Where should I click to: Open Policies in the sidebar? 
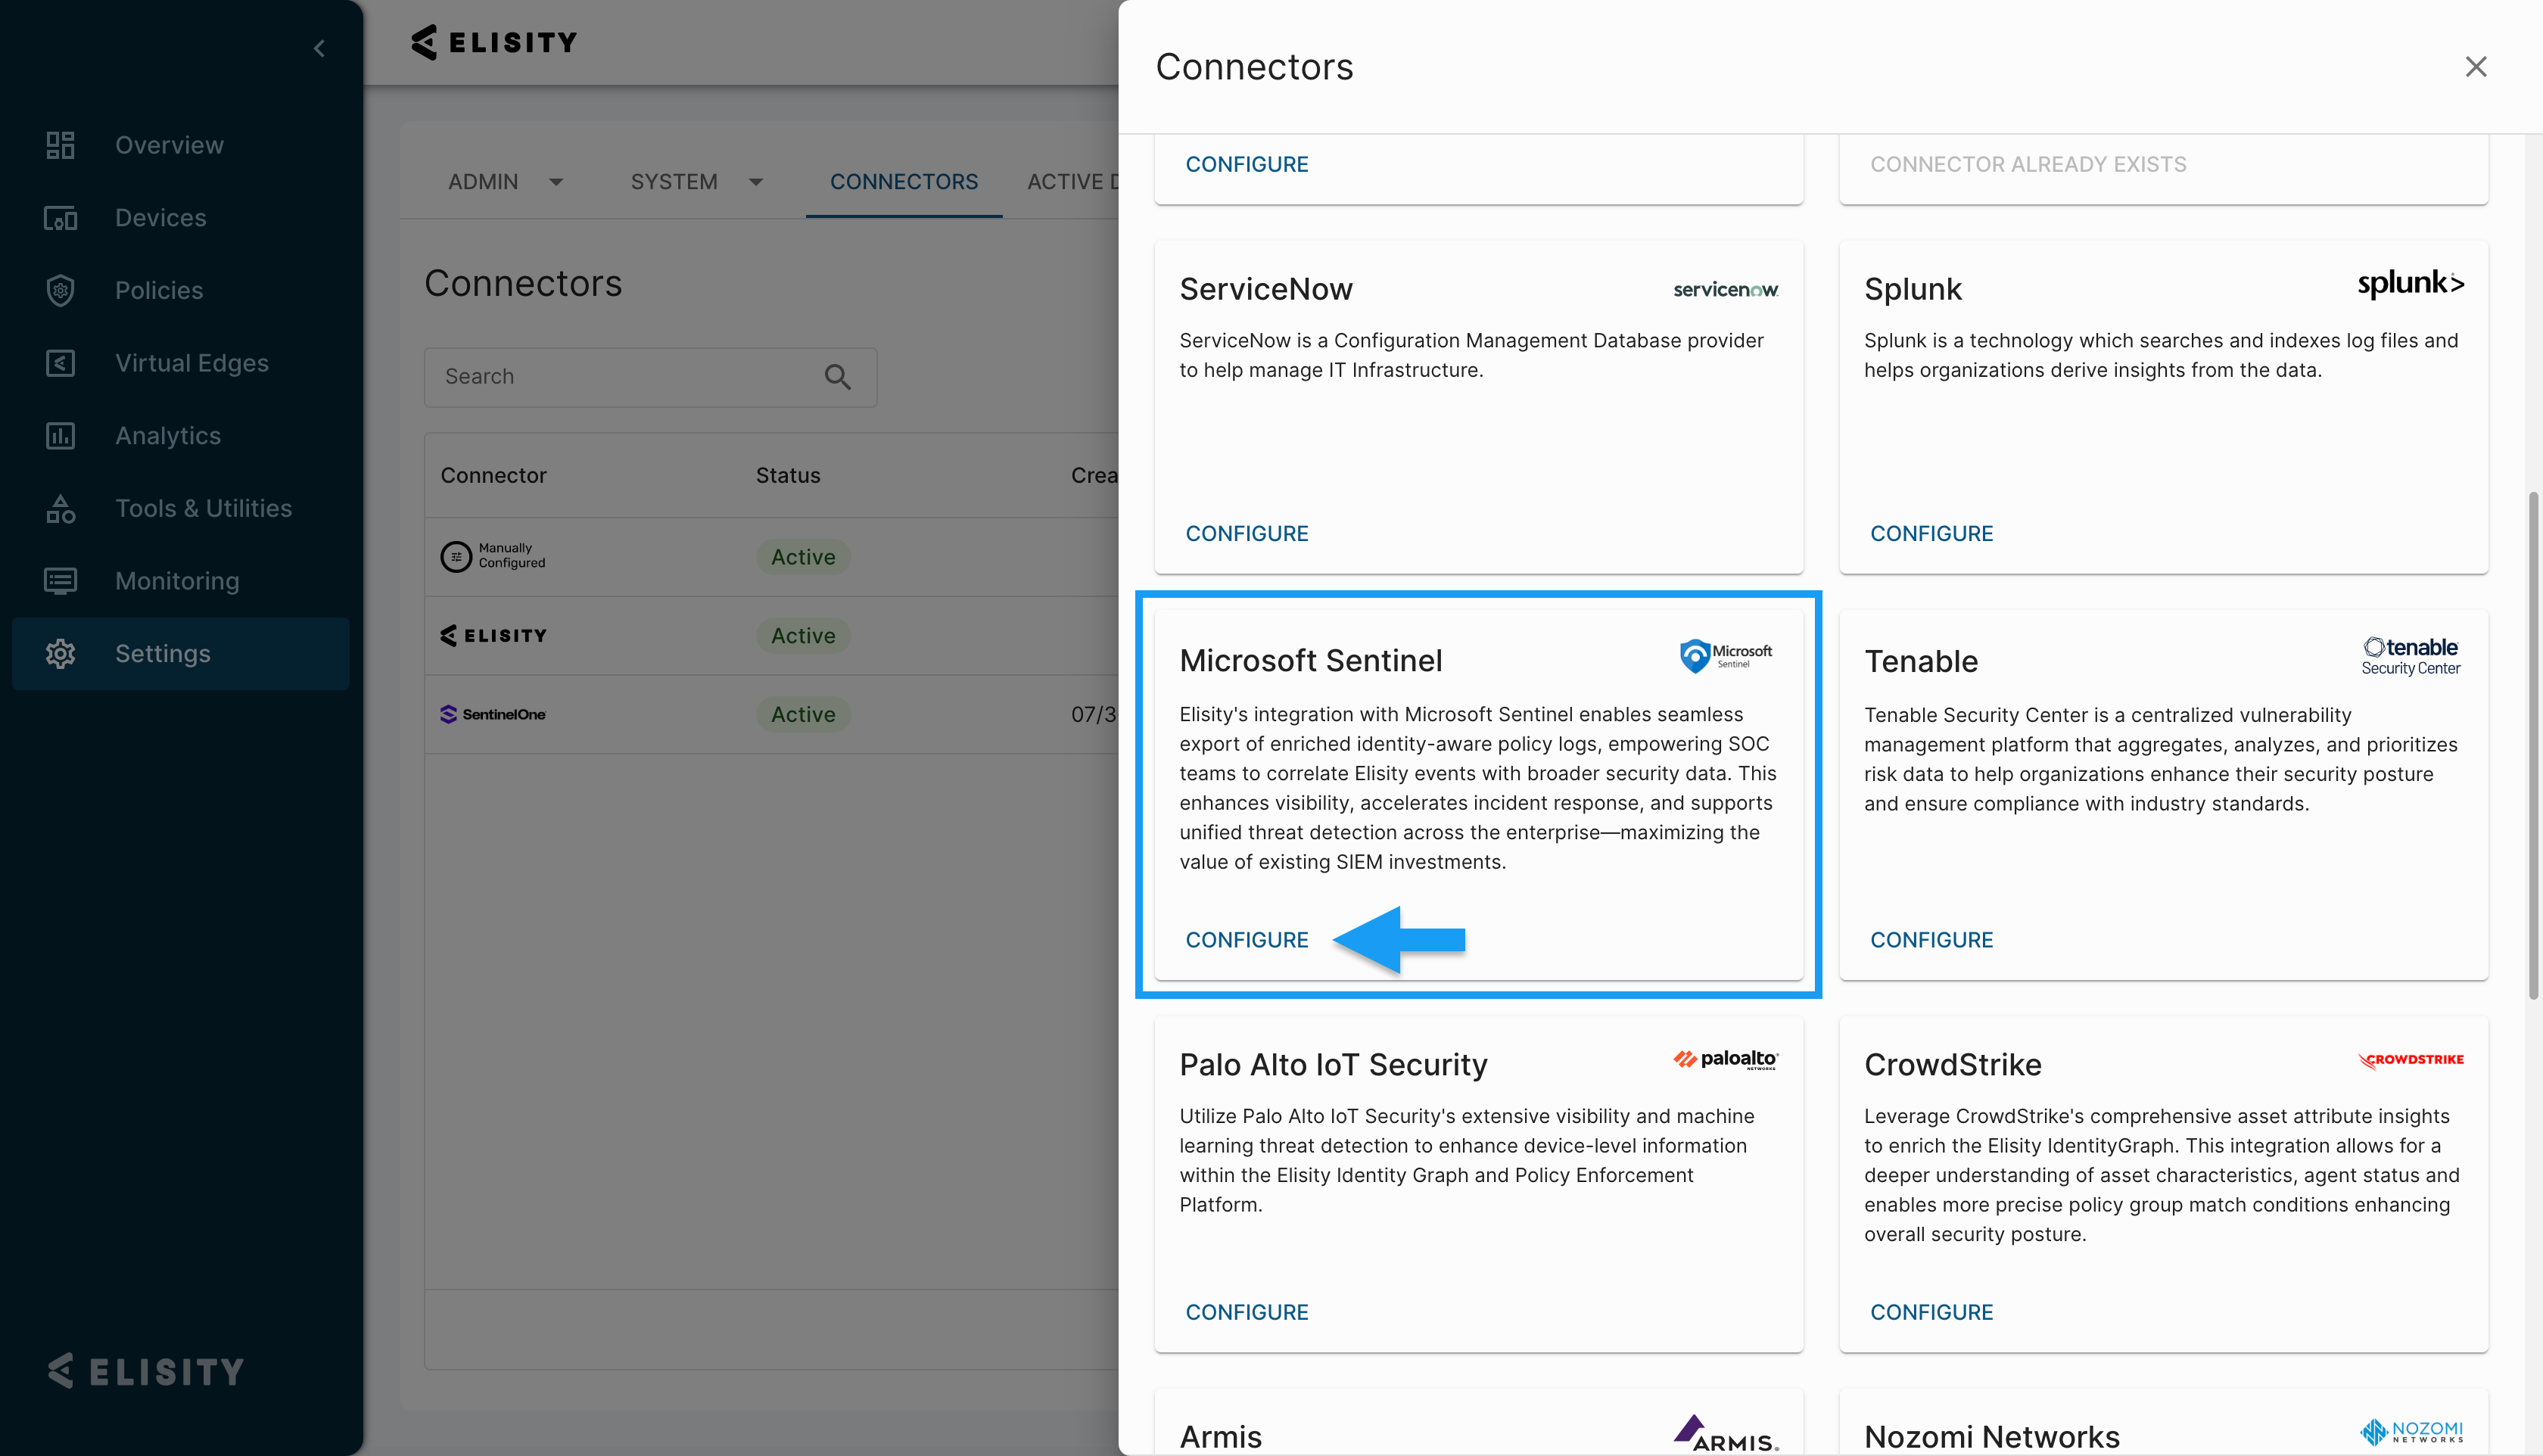(x=180, y=291)
